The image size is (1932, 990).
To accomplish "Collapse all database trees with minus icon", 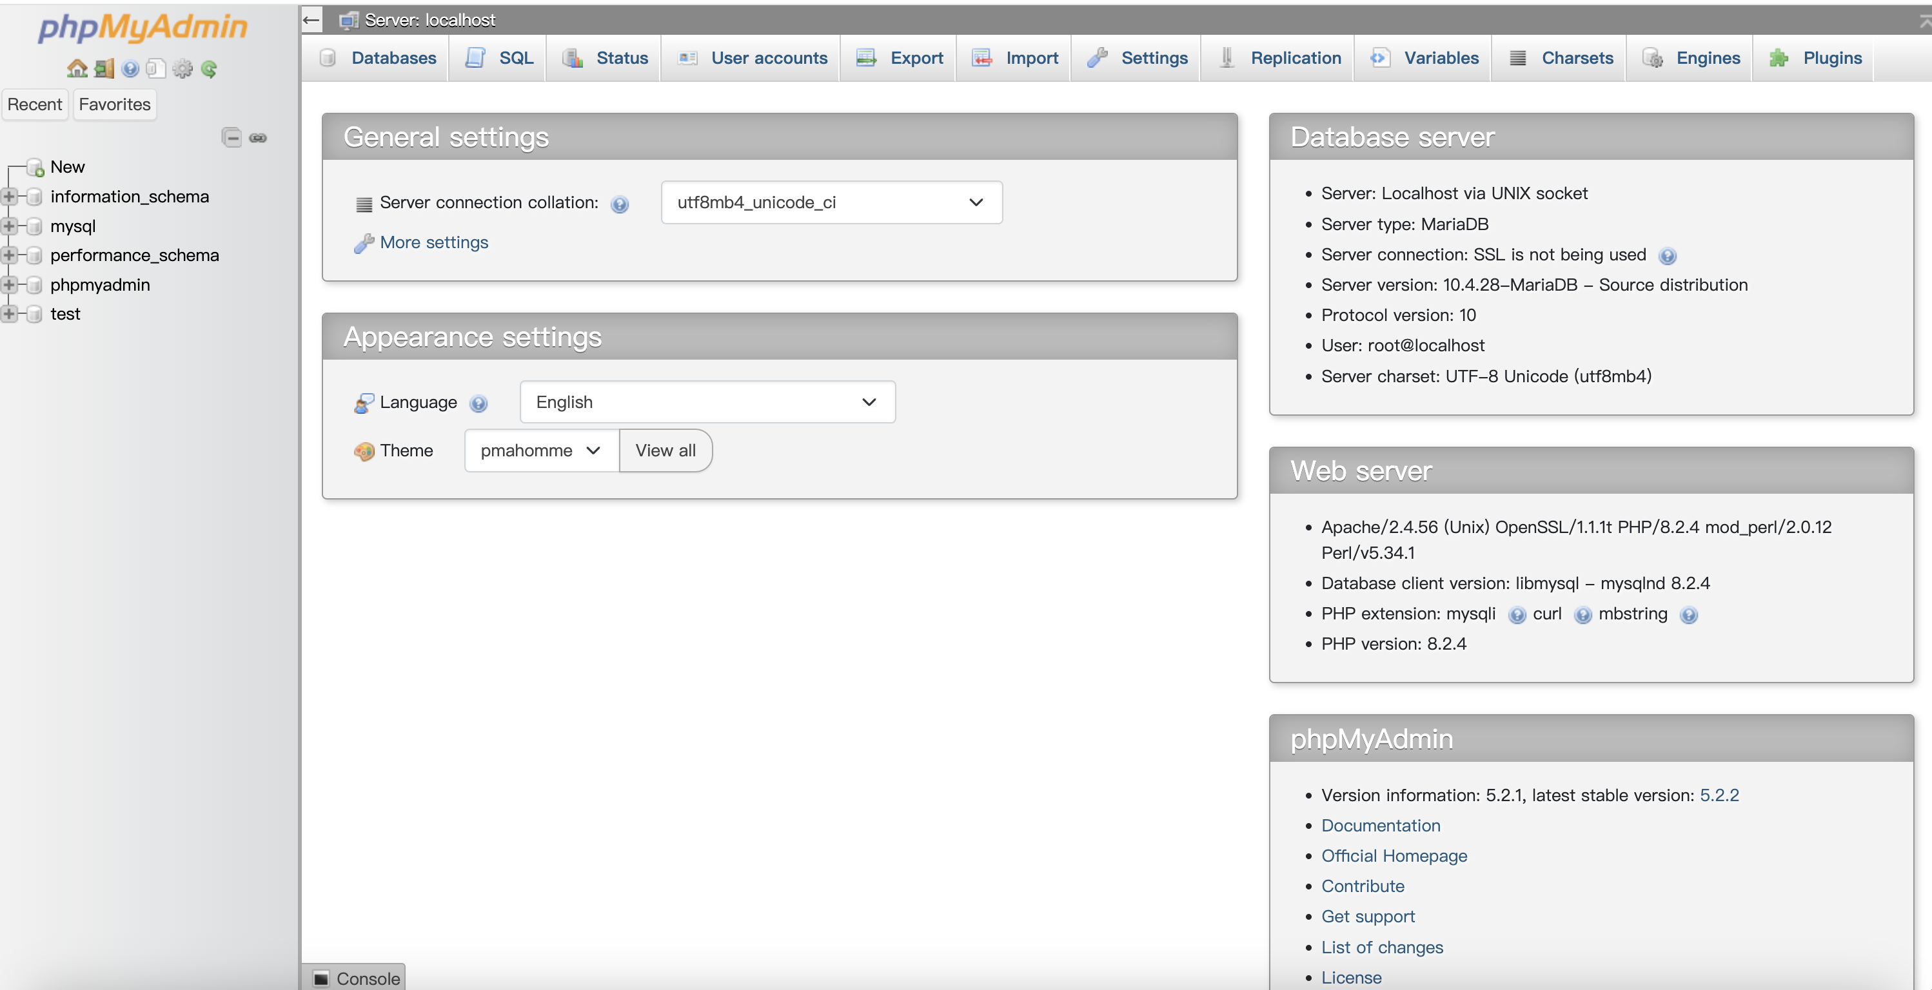I will tap(230, 137).
